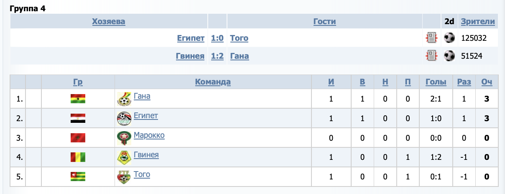Click Ghana team crest logo
The height and width of the screenshot is (194, 505).
coord(124,99)
